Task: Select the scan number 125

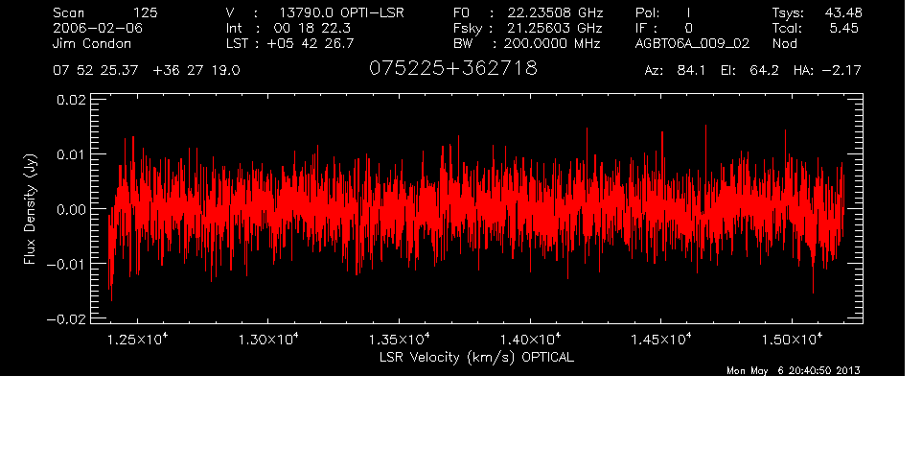Action: pyautogui.click(x=145, y=12)
